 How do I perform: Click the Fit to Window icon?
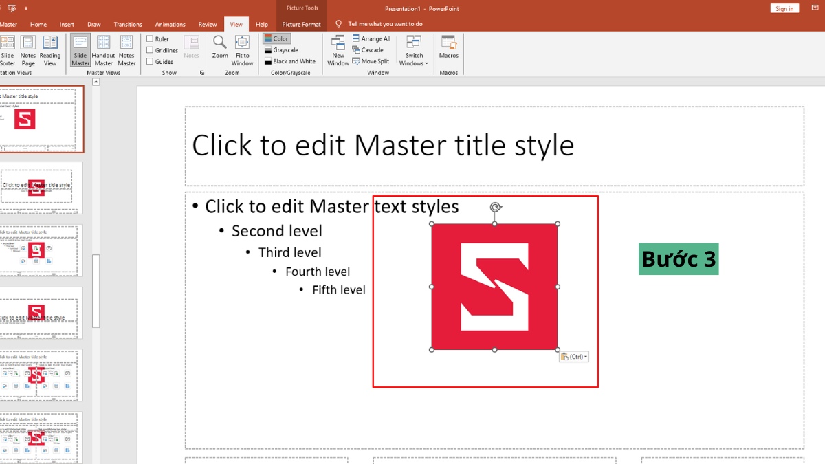pyautogui.click(x=242, y=43)
